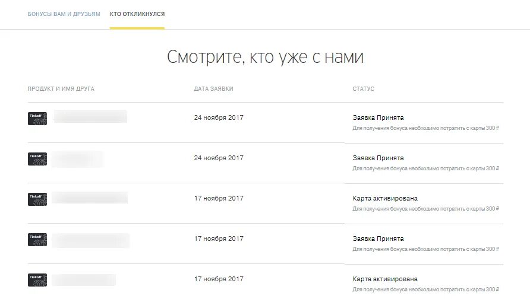This screenshot has height=299, width=530.
Task: Click the «Смотрите, кто уже с нами» heading
Action: pos(265,57)
